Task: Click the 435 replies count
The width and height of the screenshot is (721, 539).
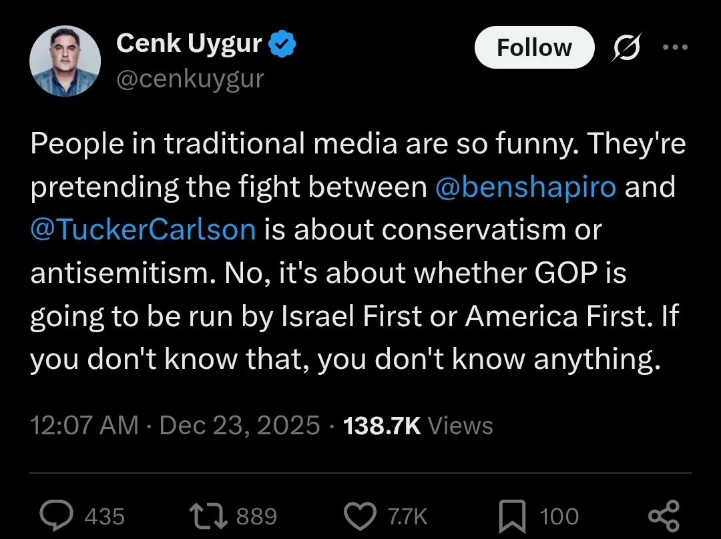Action: pyautogui.click(x=105, y=516)
